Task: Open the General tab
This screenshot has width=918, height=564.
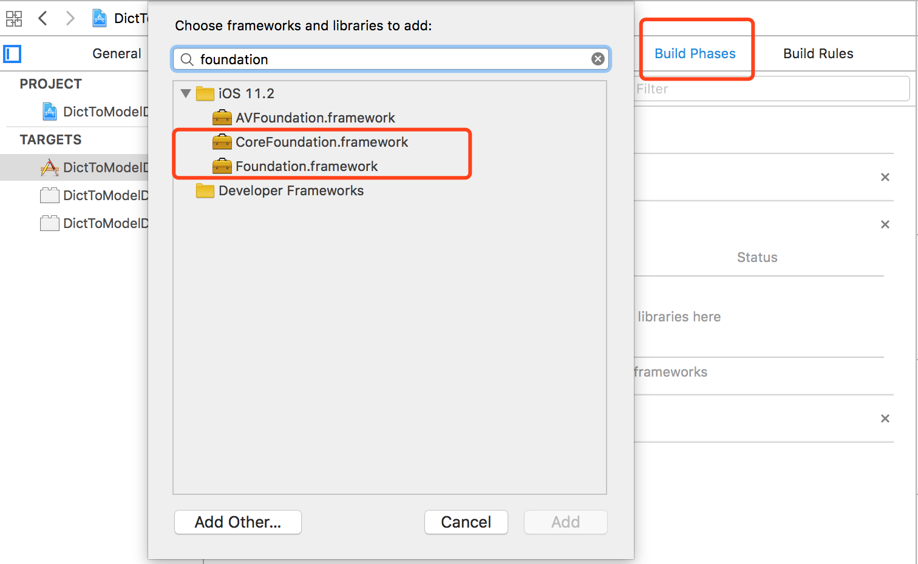Action: point(117,53)
